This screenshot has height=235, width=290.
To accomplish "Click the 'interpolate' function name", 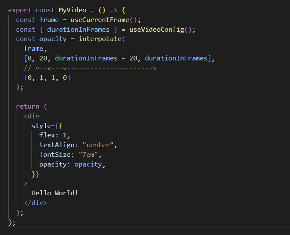I will tap(100, 39).
